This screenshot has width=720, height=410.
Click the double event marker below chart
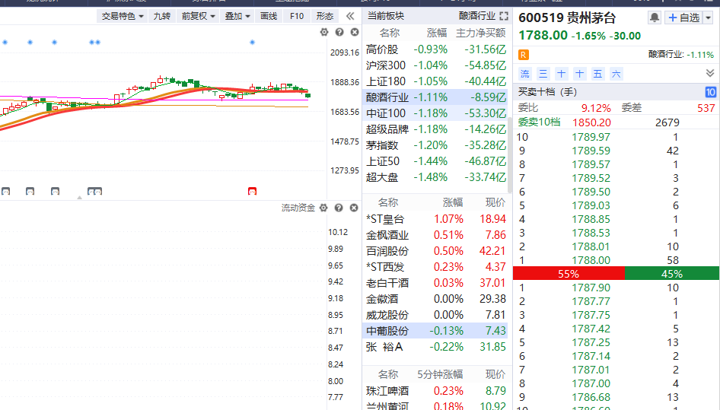(94, 191)
